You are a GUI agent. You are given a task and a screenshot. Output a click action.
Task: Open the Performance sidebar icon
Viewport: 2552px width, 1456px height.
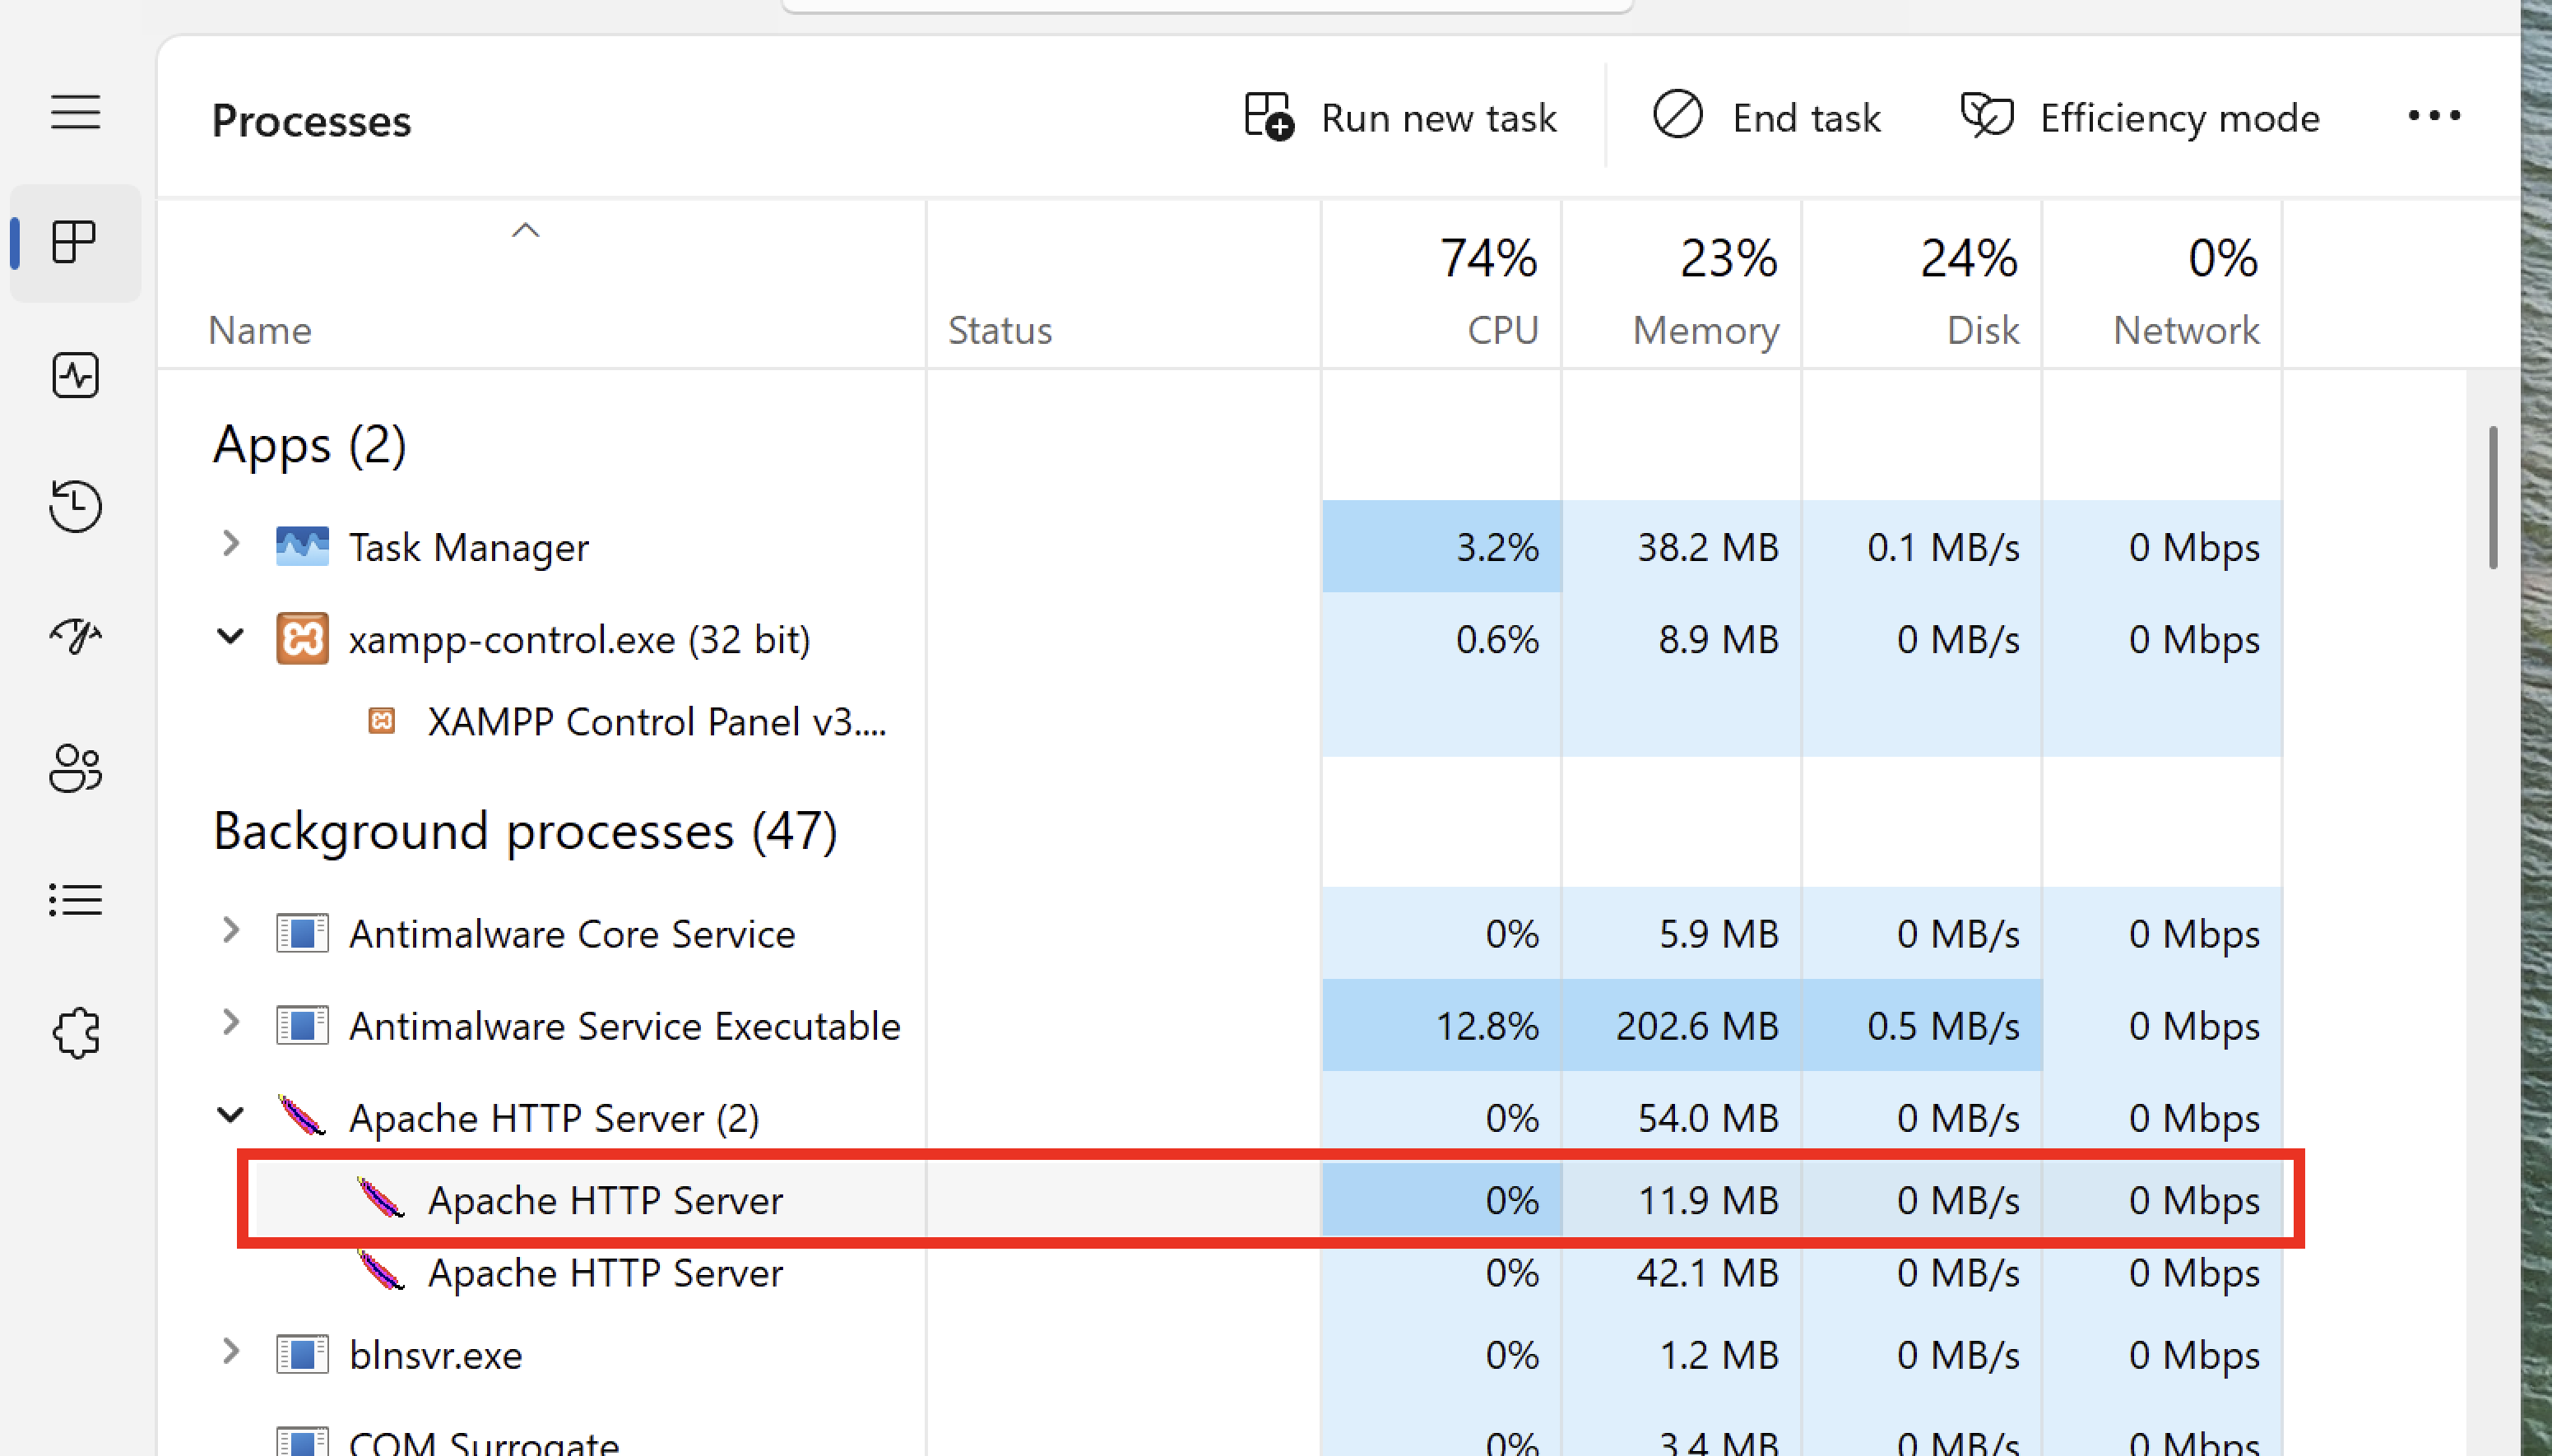pos(75,375)
